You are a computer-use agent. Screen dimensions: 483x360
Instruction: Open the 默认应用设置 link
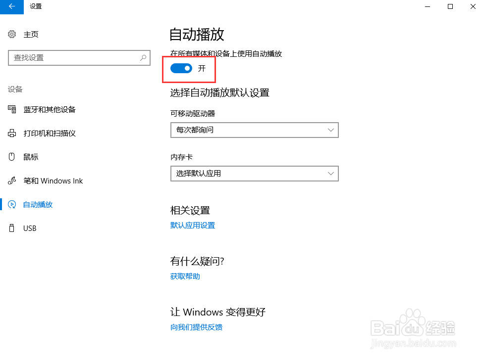click(x=193, y=225)
